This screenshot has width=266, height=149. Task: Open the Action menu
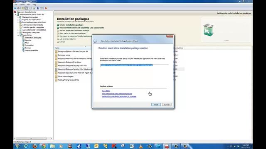pyautogui.click(x=22, y=5)
